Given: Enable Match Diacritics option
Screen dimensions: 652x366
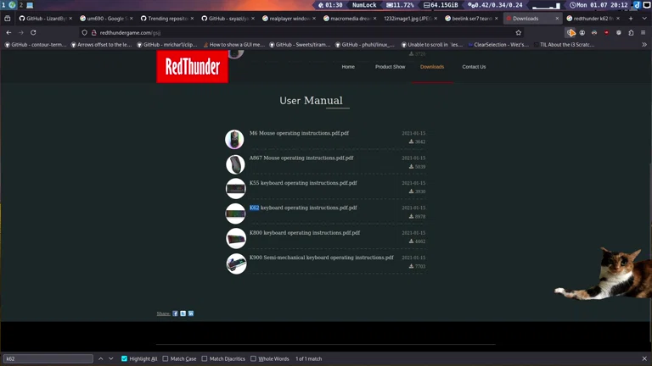Looking at the screenshot, I should [x=204, y=358].
